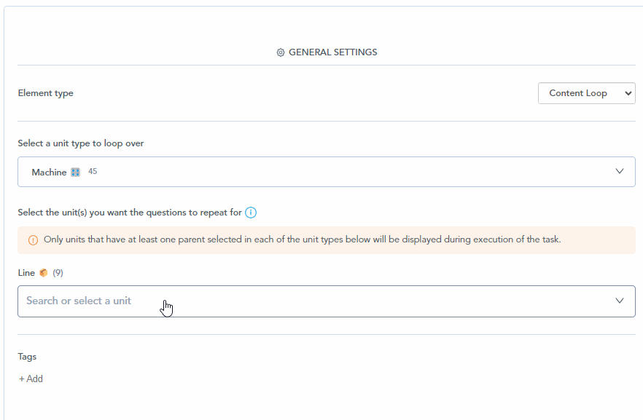
Task: Click the blue info icon beside unit prompt
Action: 251,213
